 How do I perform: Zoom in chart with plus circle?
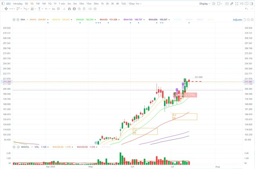[x=252, y=20]
